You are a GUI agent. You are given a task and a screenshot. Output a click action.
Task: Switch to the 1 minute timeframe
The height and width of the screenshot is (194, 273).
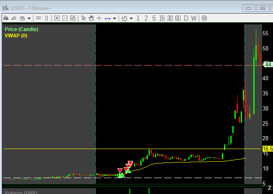point(138,18)
